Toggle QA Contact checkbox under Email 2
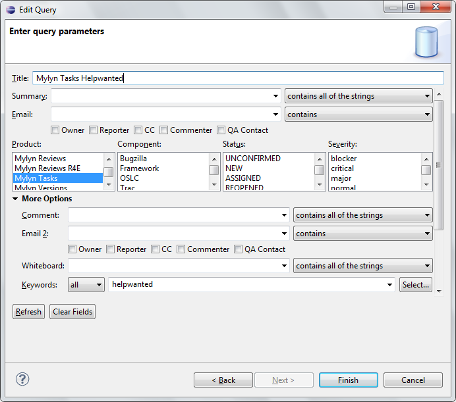456x402 pixels. pyautogui.click(x=238, y=249)
